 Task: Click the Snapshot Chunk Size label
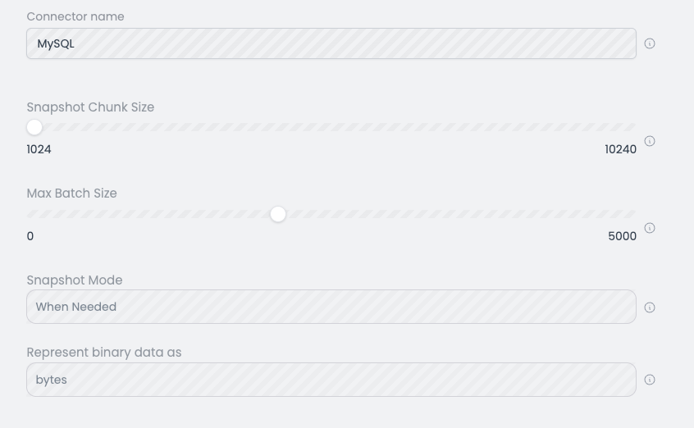pyautogui.click(x=90, y=107)
